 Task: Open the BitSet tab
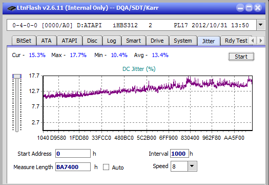24,41
